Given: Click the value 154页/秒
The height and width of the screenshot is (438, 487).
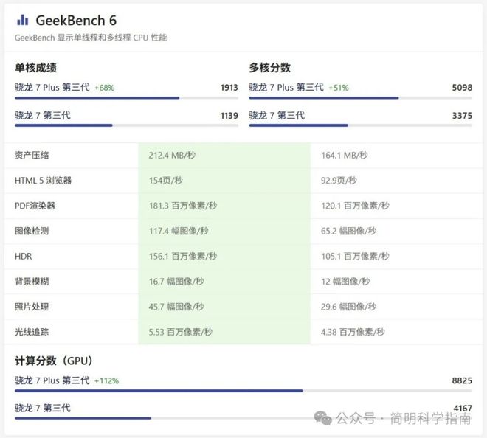Looking at the screenshot, I should (166, 181).
